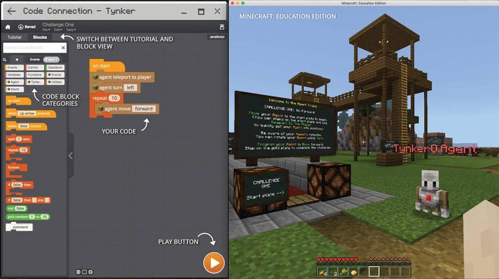Open the star favorites tab
Screen dimensions: 499x279
pyautogui.click(x=17, y=59)
